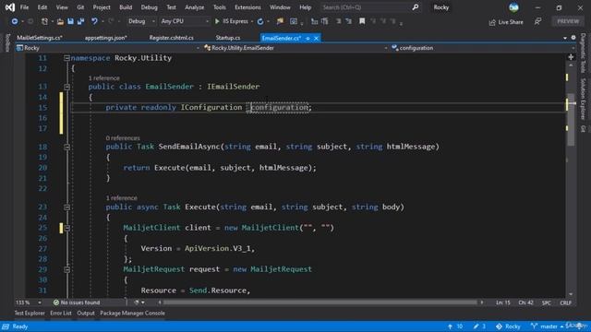Collapse the Execute method block

66,207
